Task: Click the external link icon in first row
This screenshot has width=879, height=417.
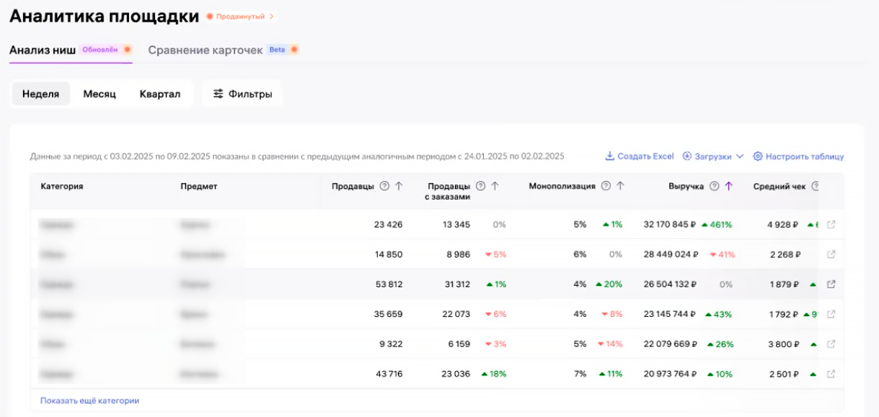Action: click(x=831, y=224)
